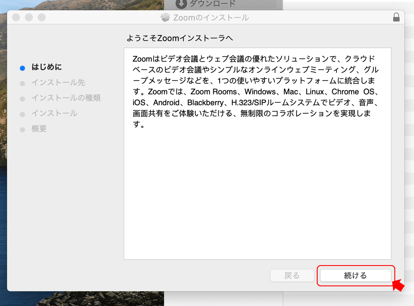Click the 続ける continue button

point(356,276)
